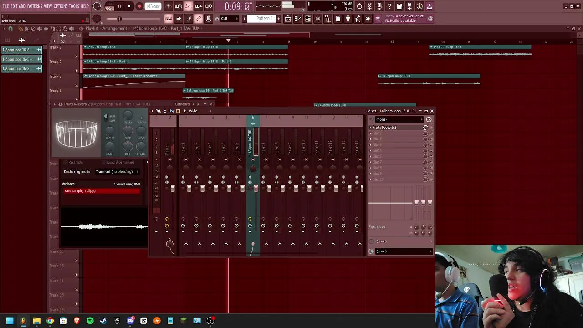This screenshot has width=583, height=328.
Task: Select the Track 3 Channel volume automation clip
Action: point(134,81)
